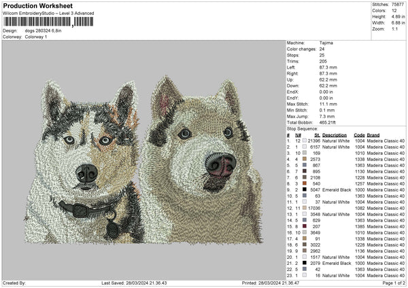Click the 'Page 1 of 2' footer indicator
This screenshot has height=288, width=408.
(394, 283)
